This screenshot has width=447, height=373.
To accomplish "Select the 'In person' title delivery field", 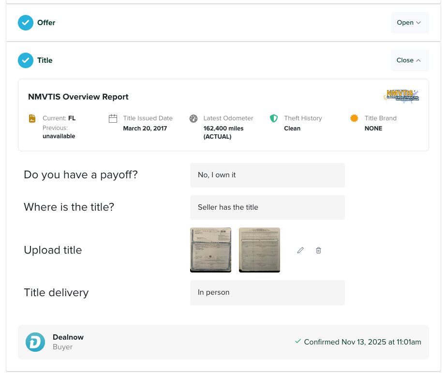I will (x=268, y=293).
